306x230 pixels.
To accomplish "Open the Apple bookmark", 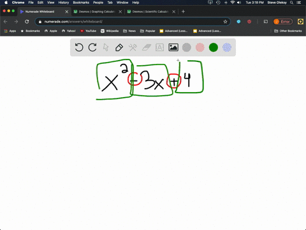I will 51,31.
